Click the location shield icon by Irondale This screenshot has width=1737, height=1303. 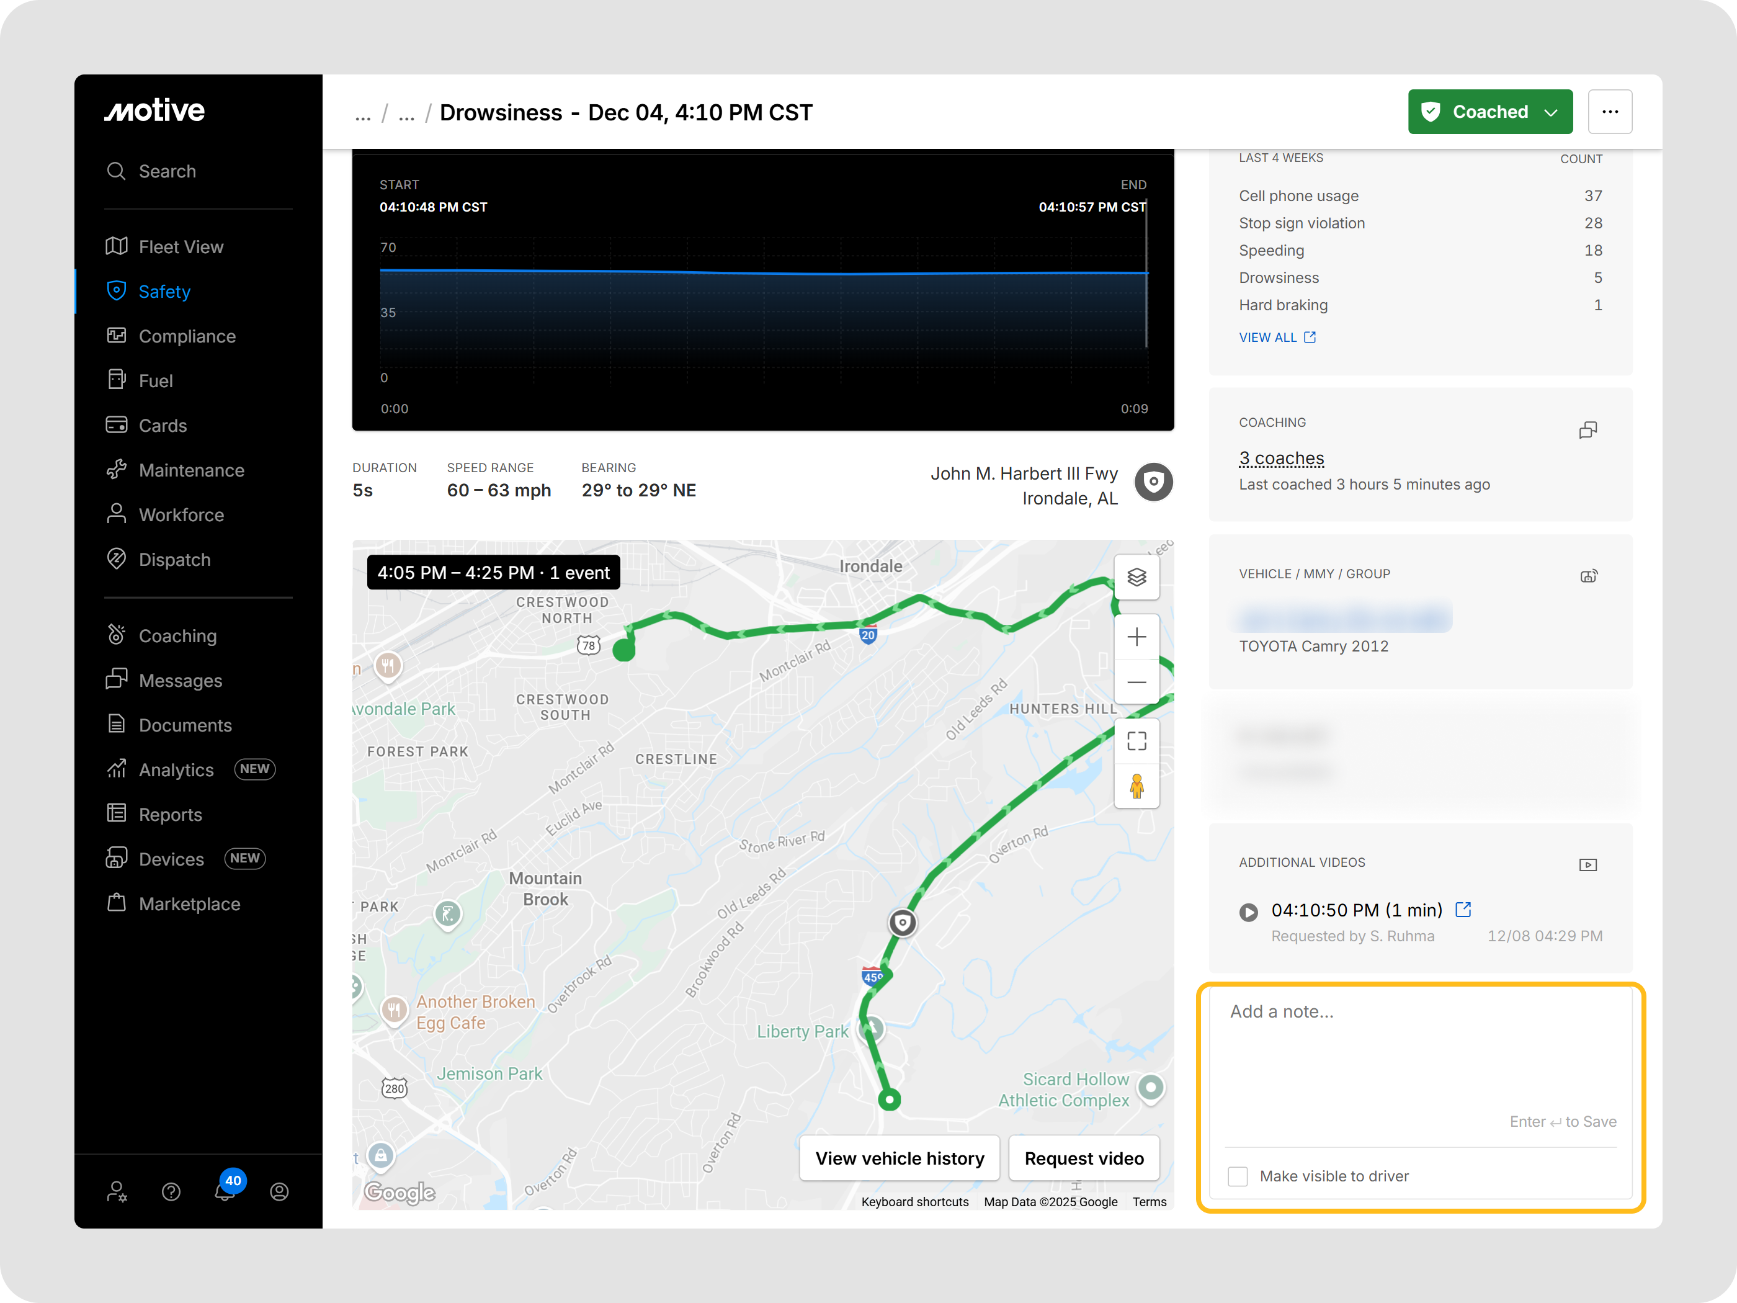point(1153,481)
